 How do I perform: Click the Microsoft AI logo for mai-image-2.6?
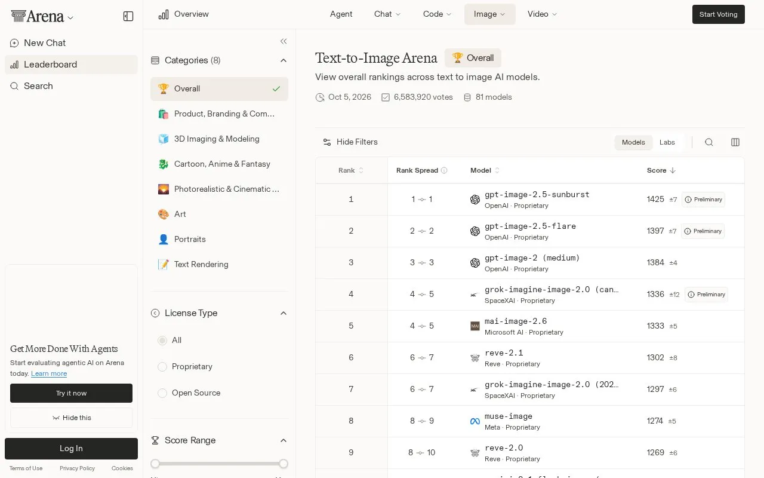[475, 326]
